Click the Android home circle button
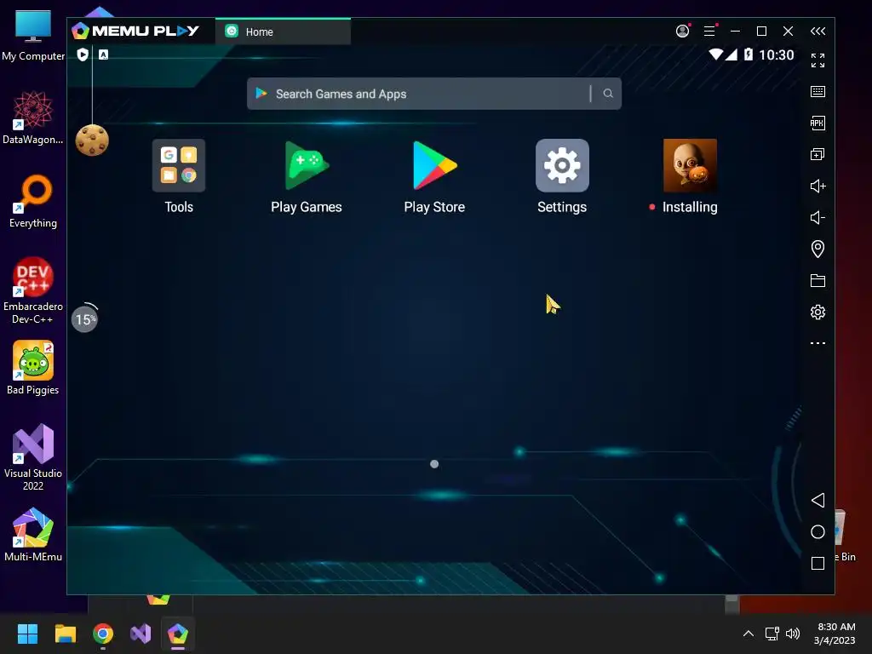 click(817, 531)
